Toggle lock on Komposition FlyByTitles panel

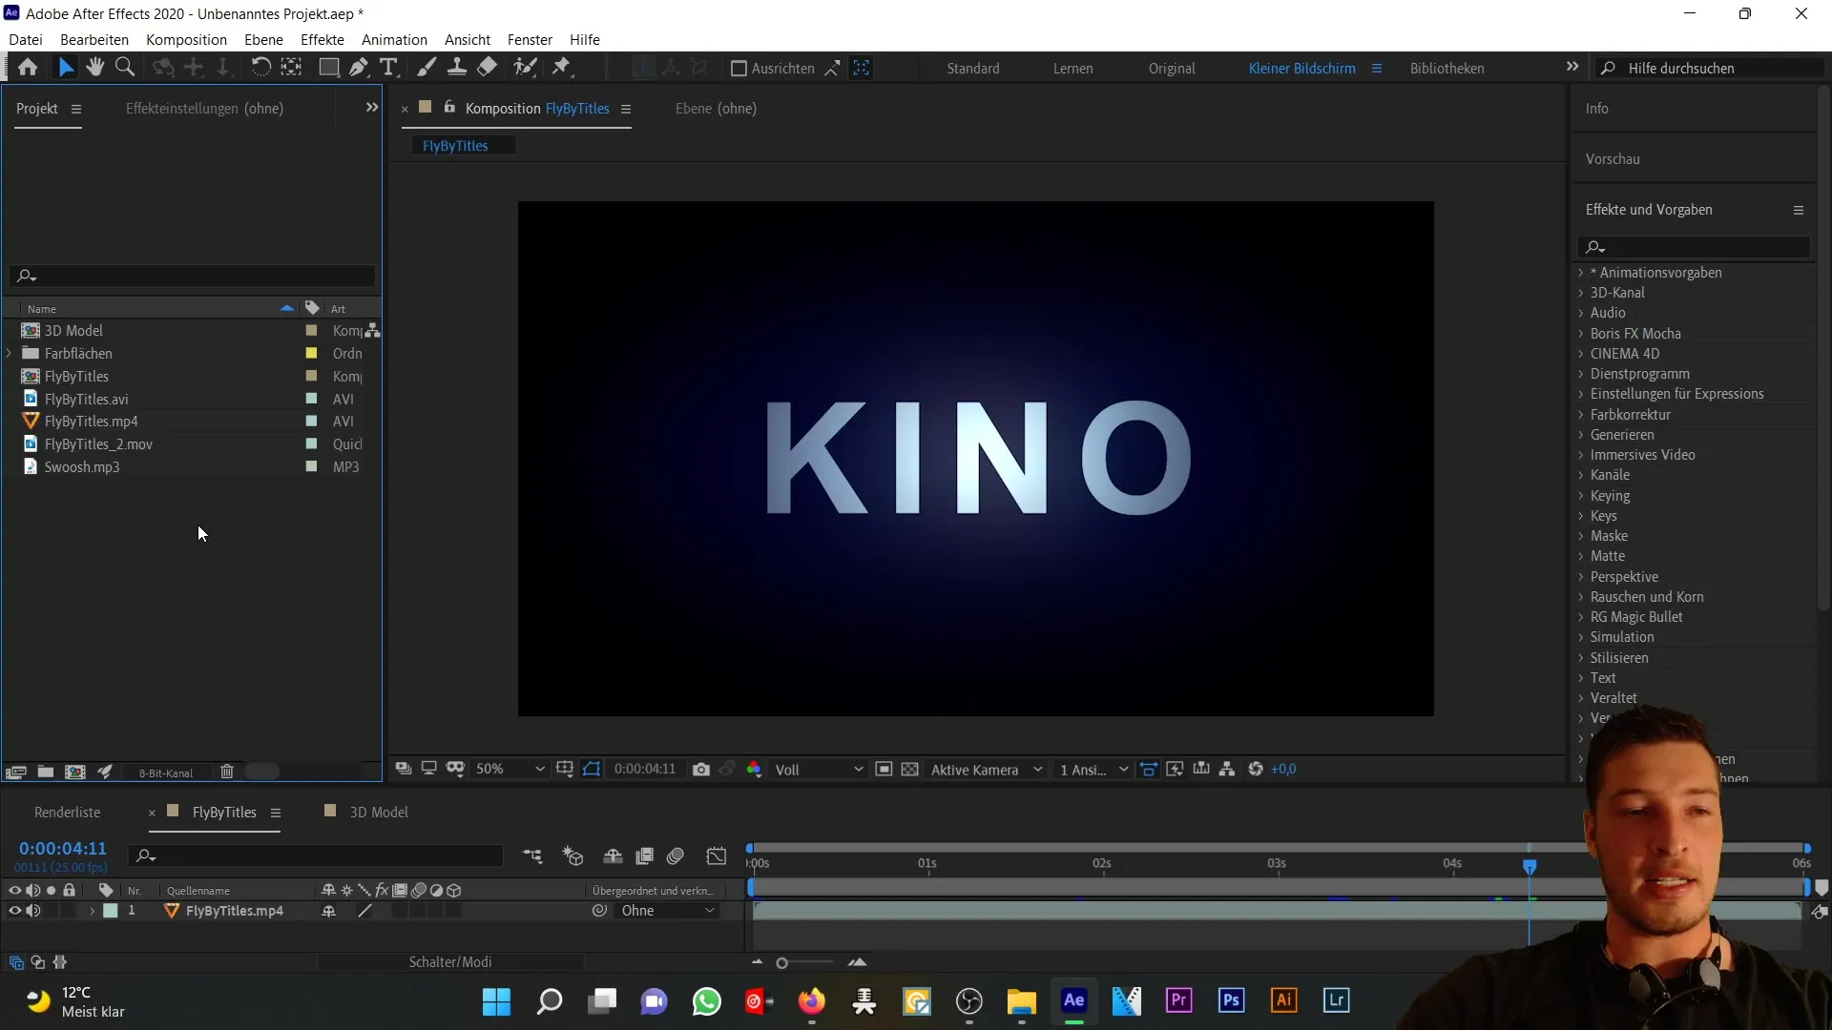pyautogui.click(x=449, y=108)
